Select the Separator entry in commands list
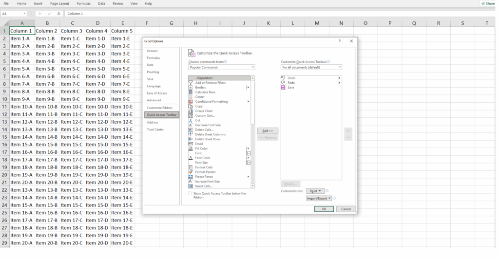The height and width of the screenshot is (259, 499). [x=219, y=78]
